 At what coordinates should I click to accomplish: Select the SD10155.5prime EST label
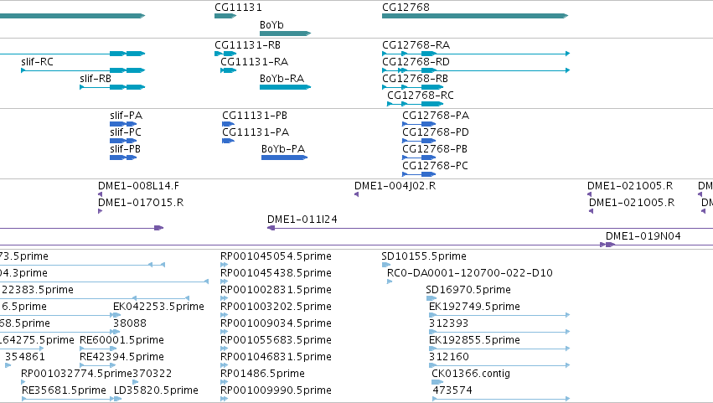click(424, 256)
